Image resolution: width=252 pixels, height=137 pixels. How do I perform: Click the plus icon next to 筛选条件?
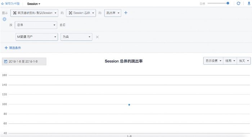6,48
